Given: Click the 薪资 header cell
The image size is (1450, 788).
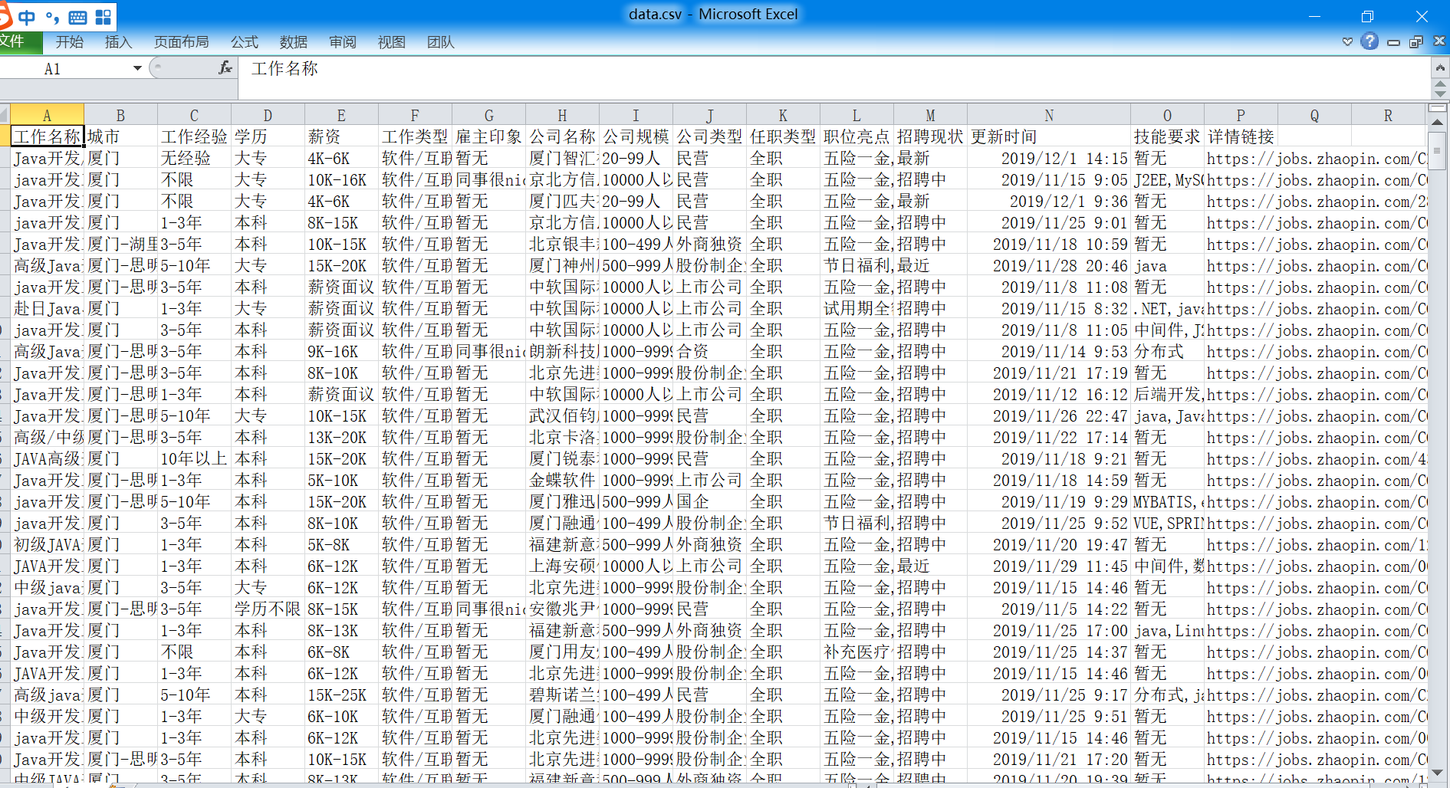Looking at the screenshot, I should click(x=341, y=136).
